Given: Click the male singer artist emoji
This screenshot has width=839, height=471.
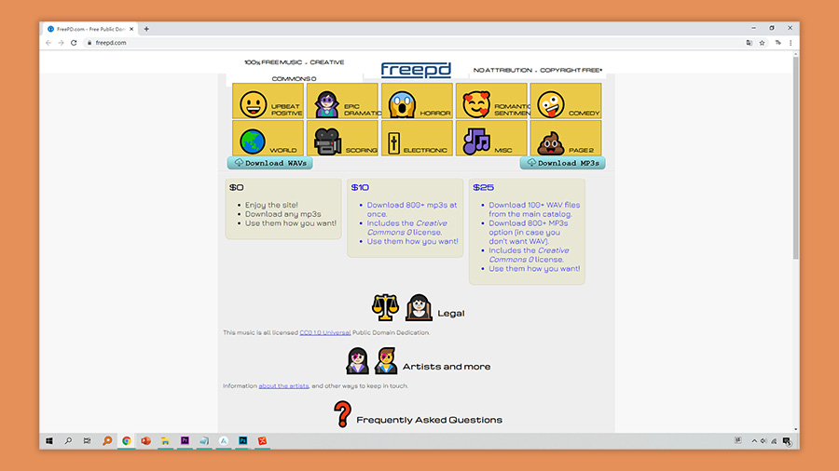Looking at the screenshot, I should [x=386, y=360].
